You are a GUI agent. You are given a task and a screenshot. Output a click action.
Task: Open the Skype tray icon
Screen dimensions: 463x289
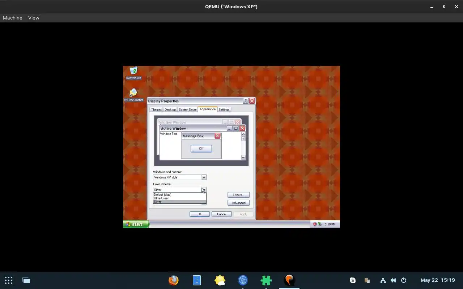pyautogui.click(x=353, y=280)
